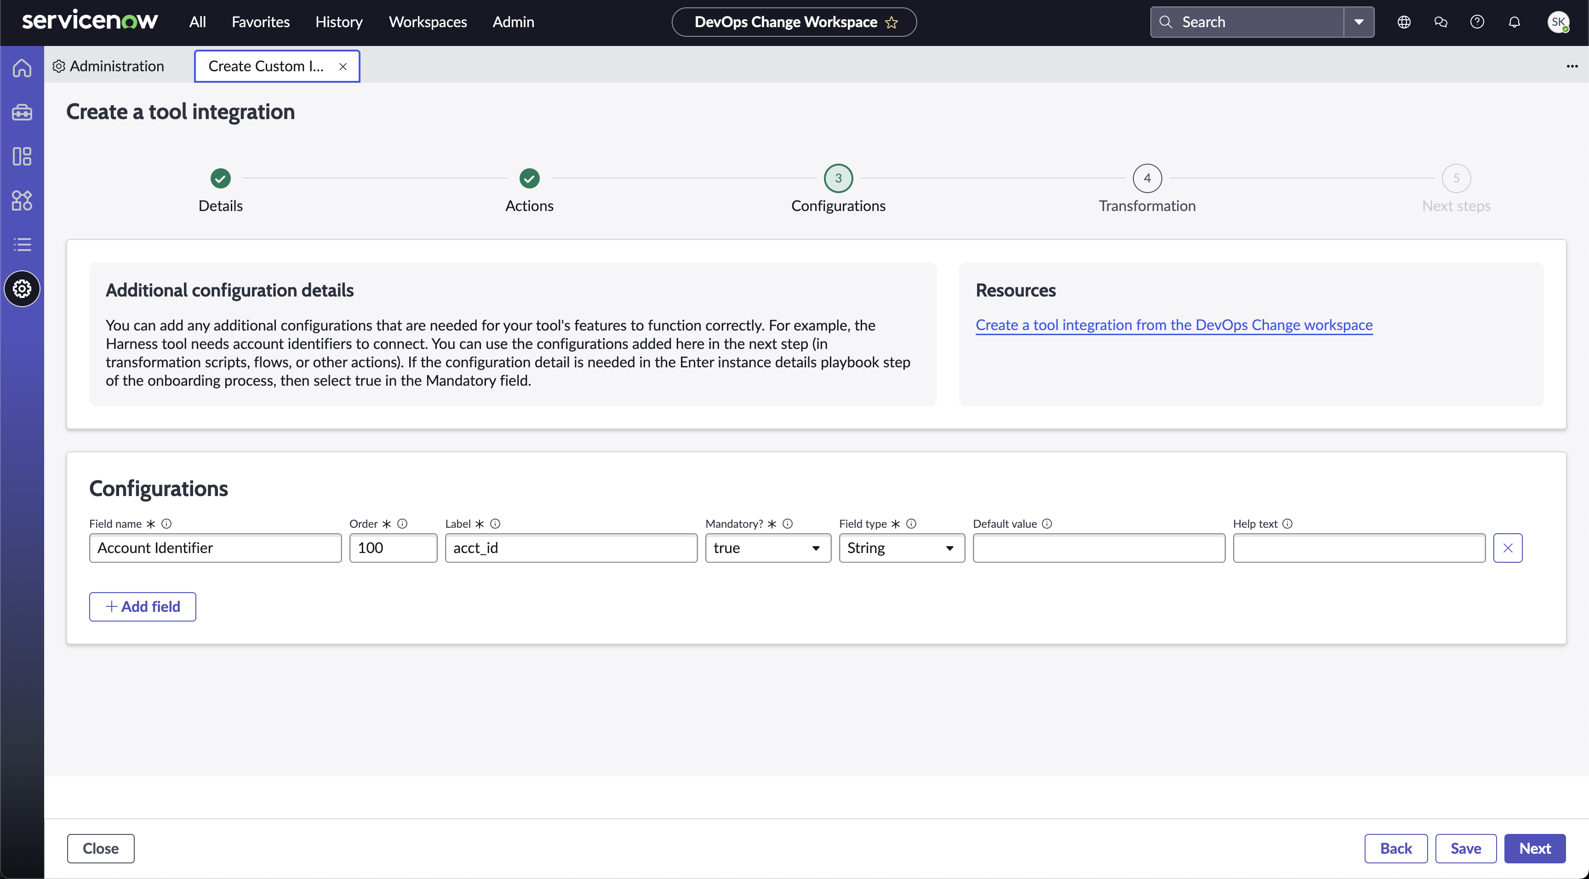
Task: Close the Create Custom I... tab
Action: click(x=343, y=67)
